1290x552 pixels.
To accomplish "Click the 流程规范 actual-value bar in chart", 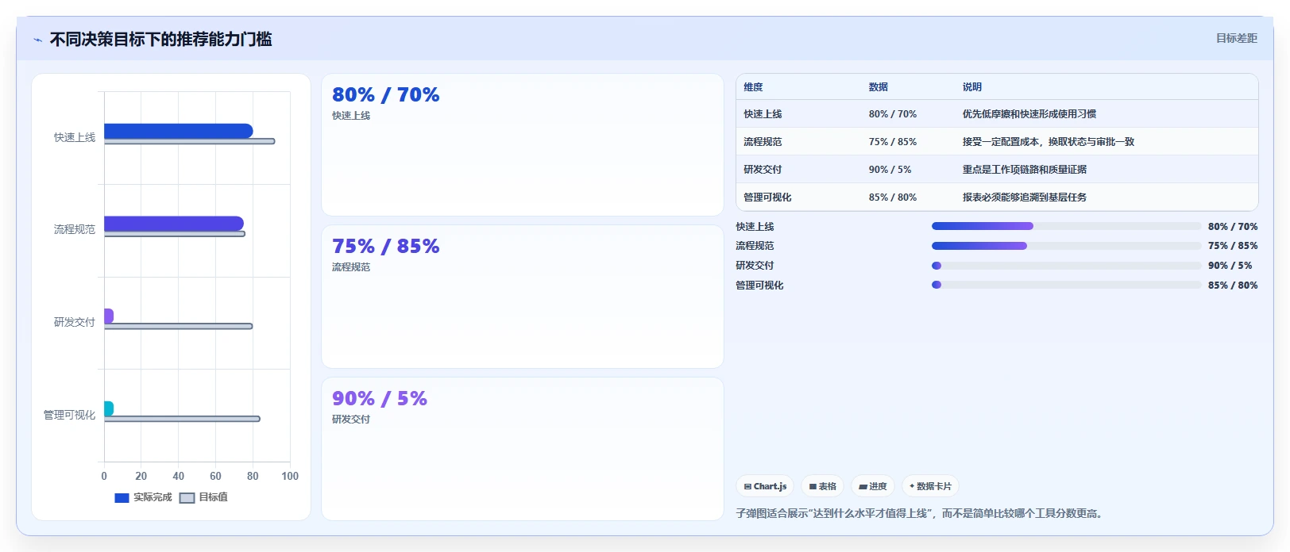I will pyautogui.click(x=174, y=224).
